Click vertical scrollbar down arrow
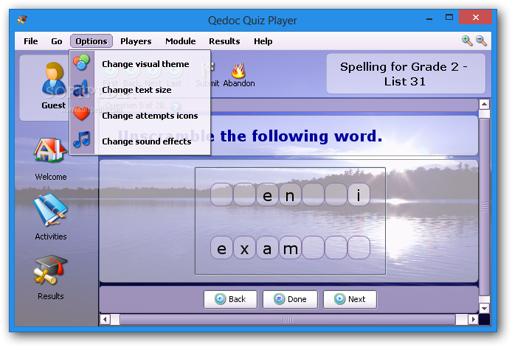This screenshot has width=512, height=347. point(484,308)
